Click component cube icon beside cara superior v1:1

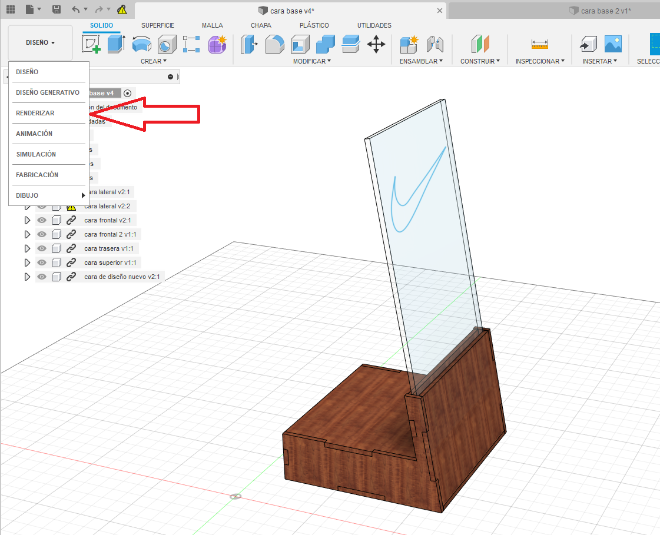(57, 262)
